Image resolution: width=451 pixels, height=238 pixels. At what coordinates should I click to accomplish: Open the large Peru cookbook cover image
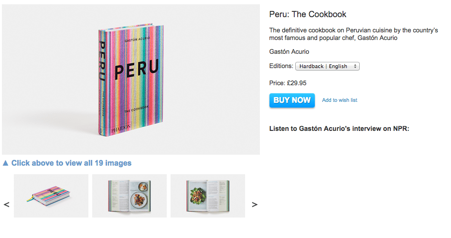click(x=131, y=79)
